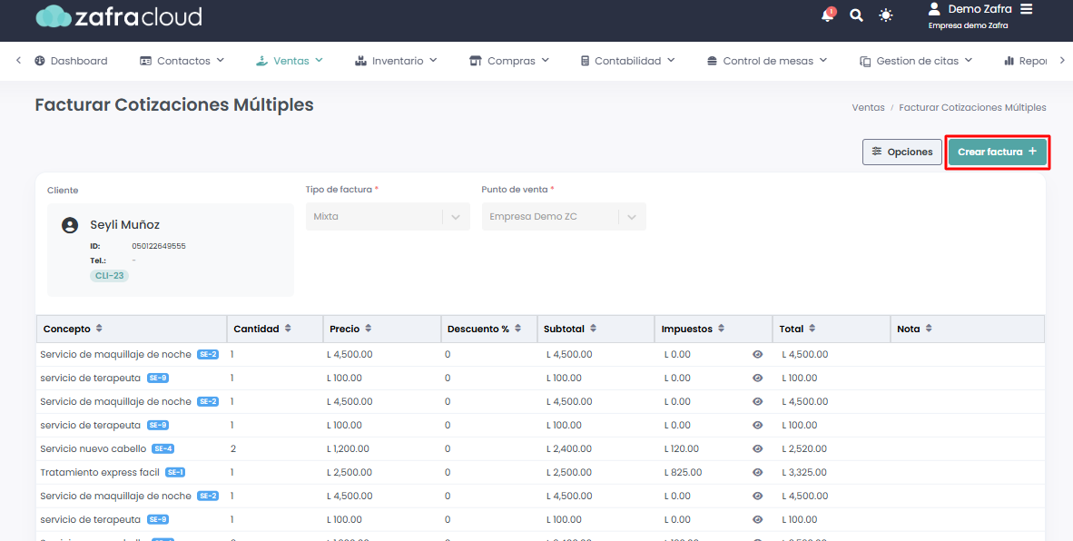
Task: Open the Contabilidad menu
Action: coord(627,61)
